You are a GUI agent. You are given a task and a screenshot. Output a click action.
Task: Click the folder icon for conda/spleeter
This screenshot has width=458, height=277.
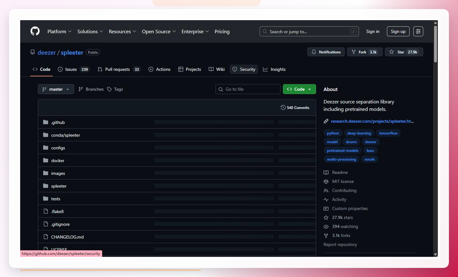46,135
